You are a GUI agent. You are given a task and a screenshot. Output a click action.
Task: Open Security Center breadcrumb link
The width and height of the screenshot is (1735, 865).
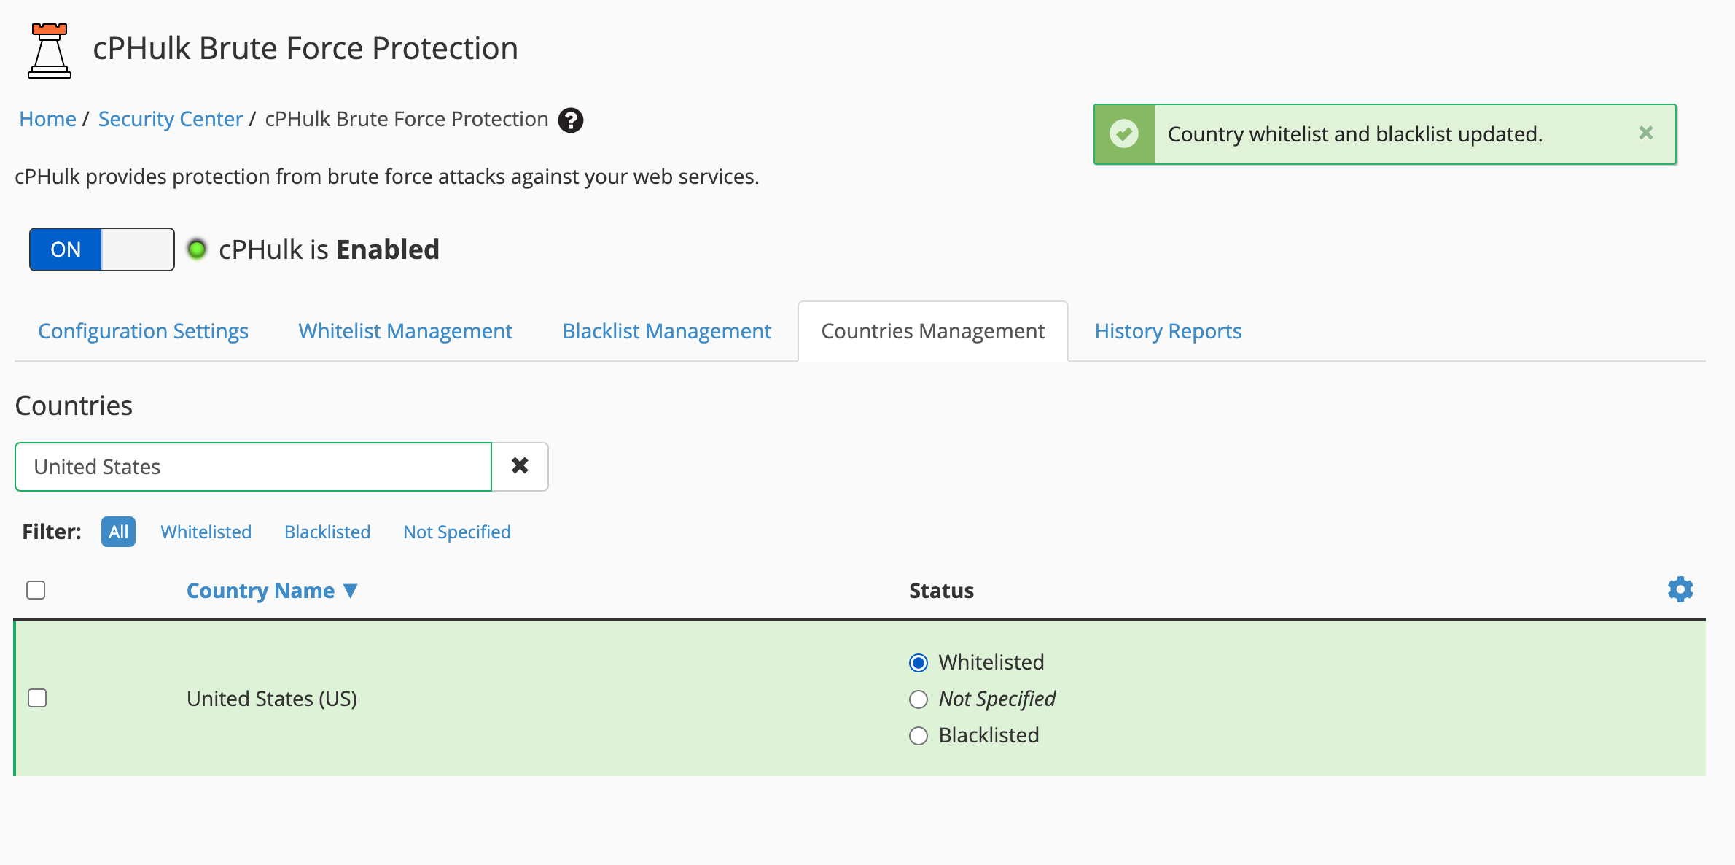tap(171, 119)
